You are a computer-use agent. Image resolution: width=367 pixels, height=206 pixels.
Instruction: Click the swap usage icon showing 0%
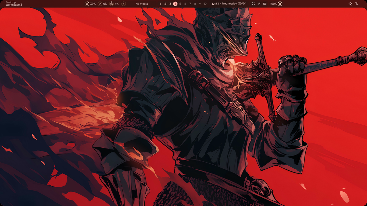[x=100, y=4]
